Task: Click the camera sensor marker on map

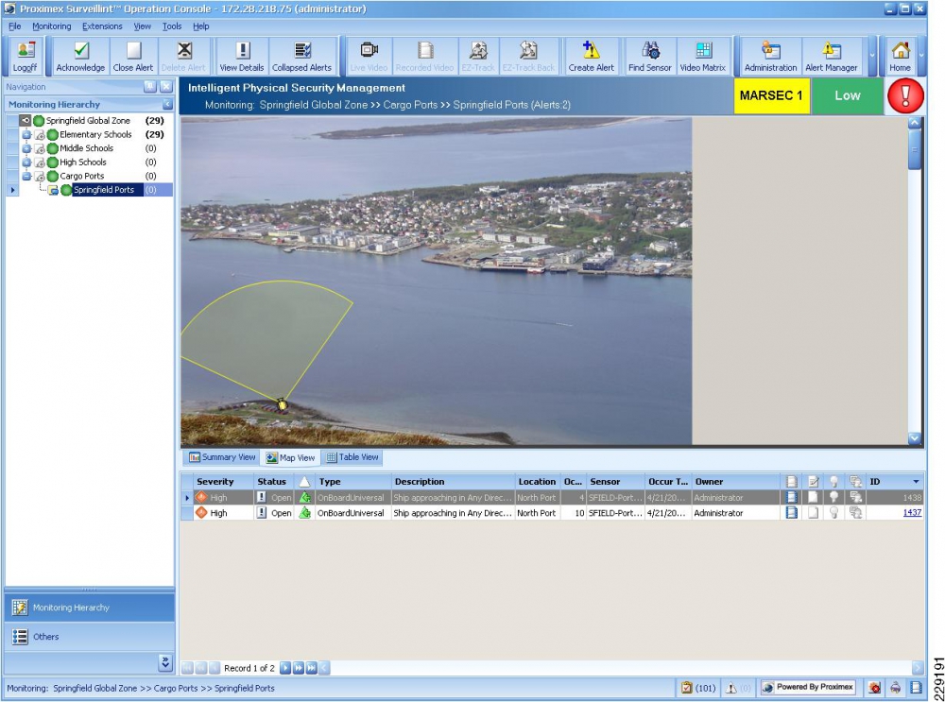Action: pyautogui.click(x=282, y=404)
